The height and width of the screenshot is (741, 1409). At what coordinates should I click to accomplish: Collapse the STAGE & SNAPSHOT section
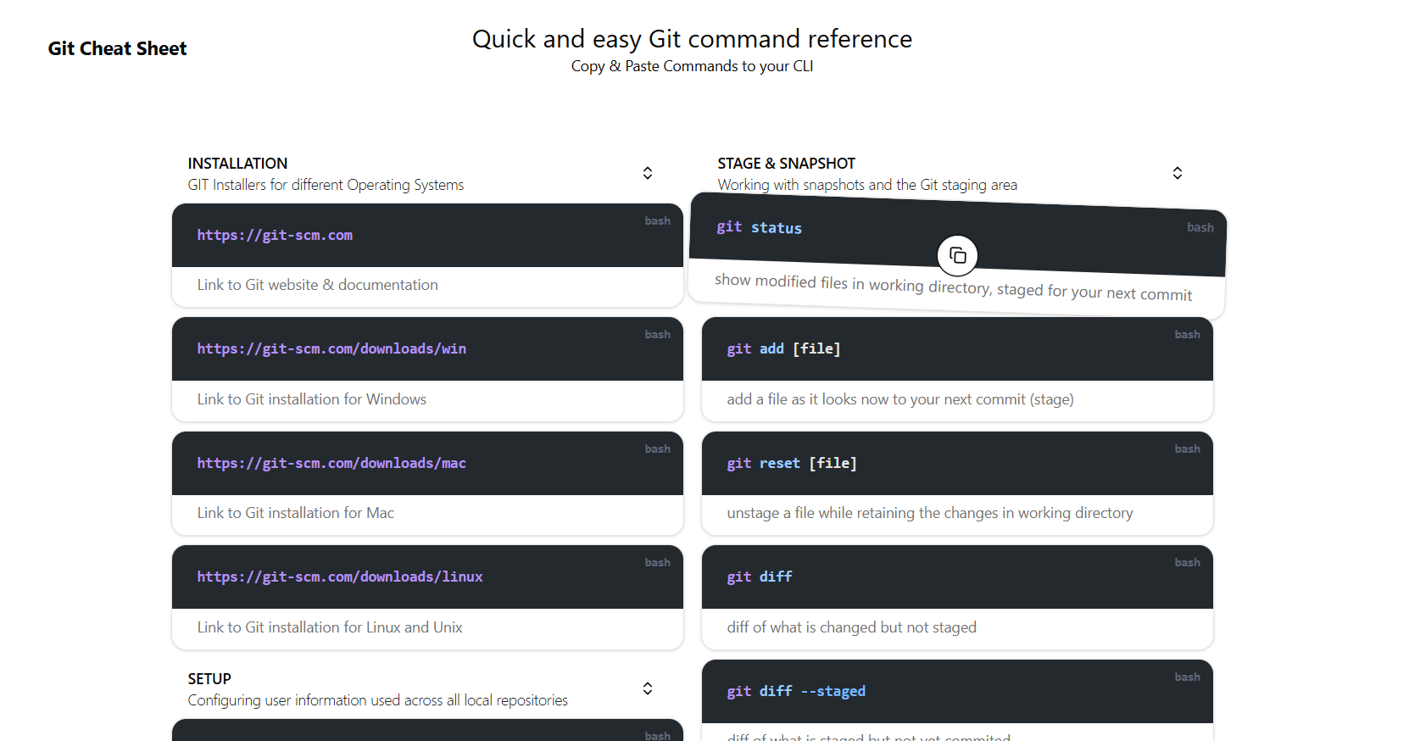pos(1178,173)
